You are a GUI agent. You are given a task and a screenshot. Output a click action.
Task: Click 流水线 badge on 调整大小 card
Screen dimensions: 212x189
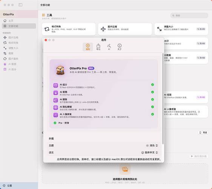coord(201,29)
